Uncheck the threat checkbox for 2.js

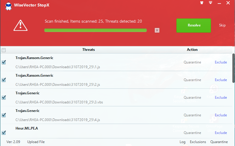tap(4, 80)
